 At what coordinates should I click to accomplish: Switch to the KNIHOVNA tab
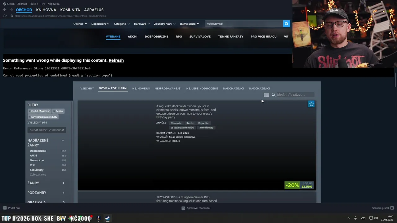46,10
